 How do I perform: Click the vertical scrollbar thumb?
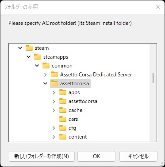click(153, 78)
